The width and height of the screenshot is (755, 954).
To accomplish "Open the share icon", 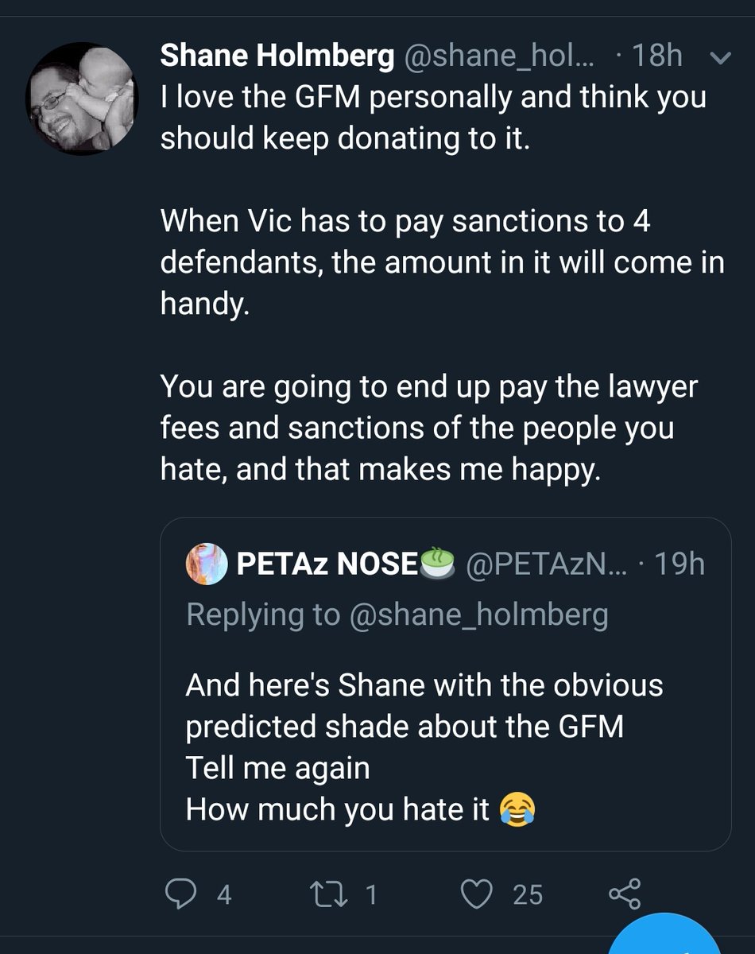I will click(x=624, y=894).
